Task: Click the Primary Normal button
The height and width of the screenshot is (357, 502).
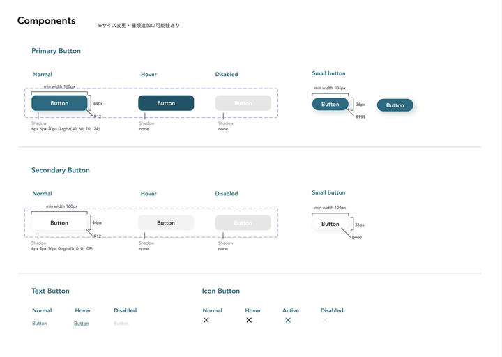Action: [59, 103]
